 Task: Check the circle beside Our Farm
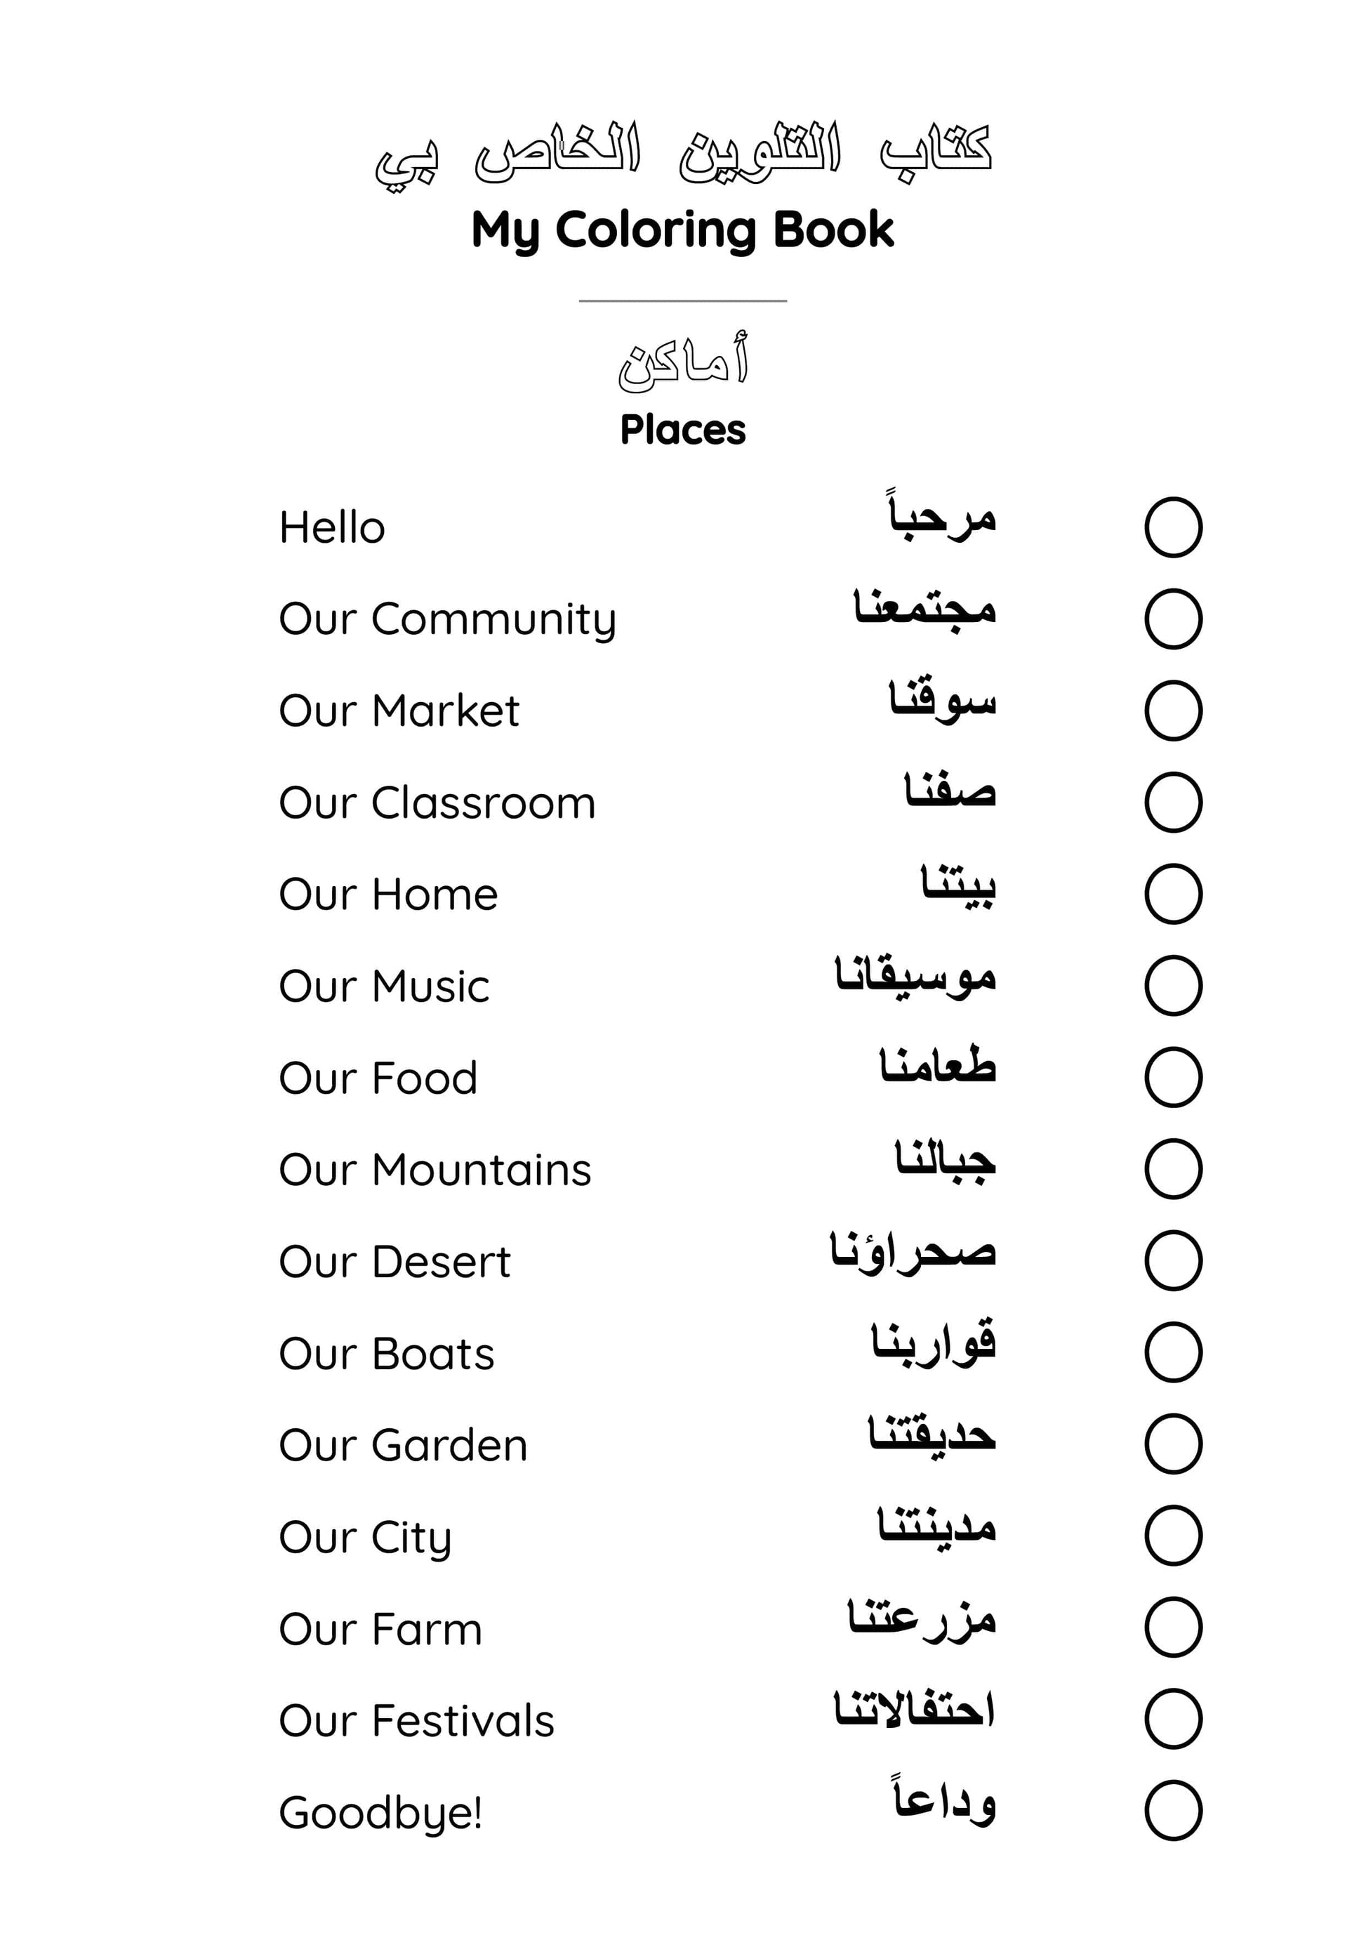[1172, 1628]
